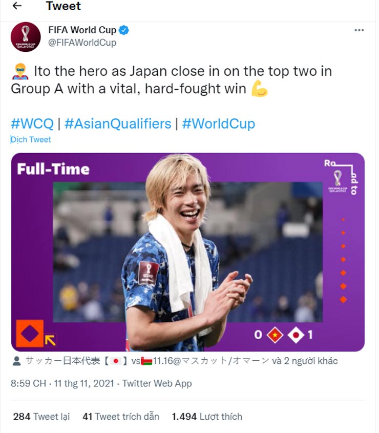The height and width of the screenshot is (433, 379).
Task: View the 284 Tweet lại list
Action: coord(41,417)
